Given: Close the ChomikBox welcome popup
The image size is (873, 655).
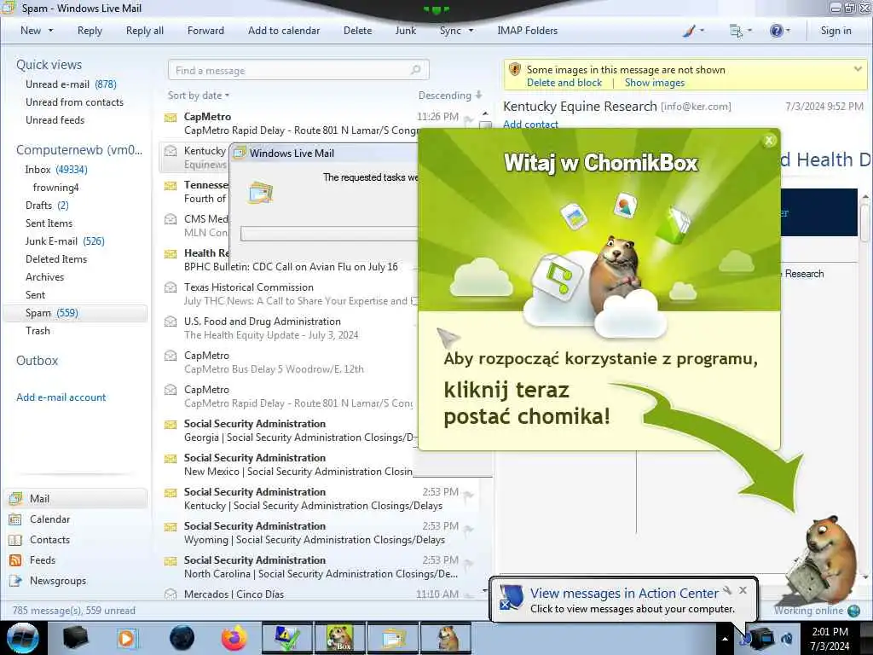Looking at the screenshot, I should tap(769, 141).
